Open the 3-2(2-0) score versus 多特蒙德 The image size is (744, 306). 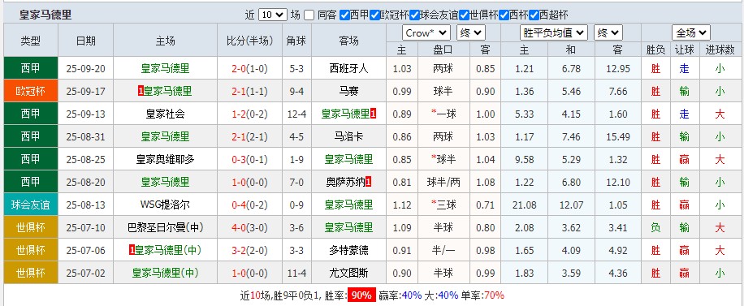coord(249,251)
